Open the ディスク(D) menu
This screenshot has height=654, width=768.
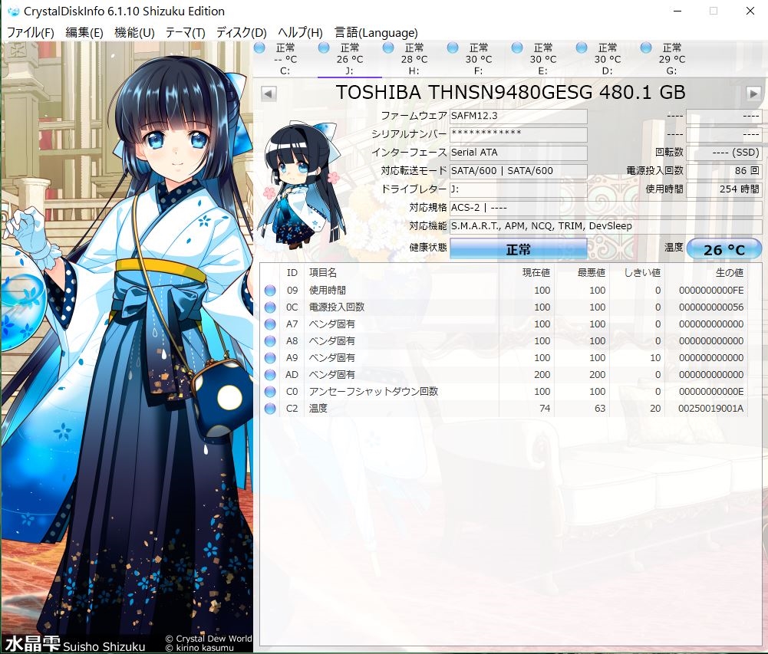pos(242,33)
